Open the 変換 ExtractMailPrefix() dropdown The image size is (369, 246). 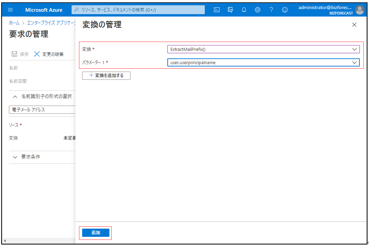coord(263,49)
